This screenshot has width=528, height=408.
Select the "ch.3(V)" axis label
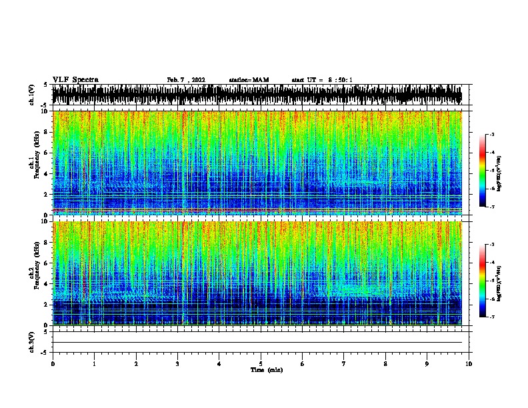tap(31, 343)
